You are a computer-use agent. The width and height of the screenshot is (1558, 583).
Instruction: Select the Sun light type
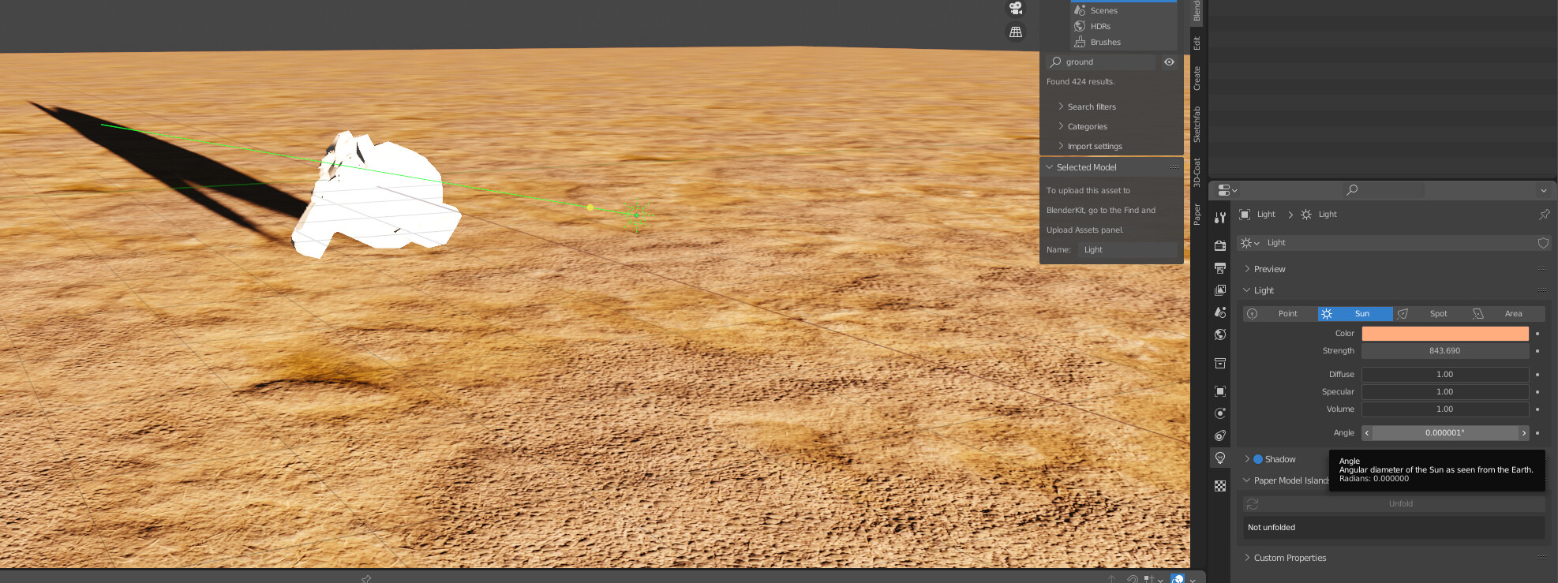[1355, 314]
